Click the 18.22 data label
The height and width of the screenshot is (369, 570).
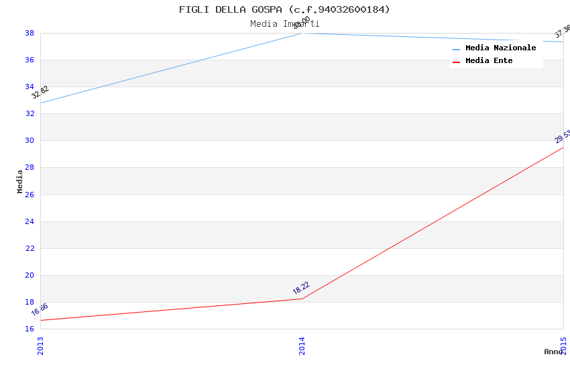(x=301, y=288)
